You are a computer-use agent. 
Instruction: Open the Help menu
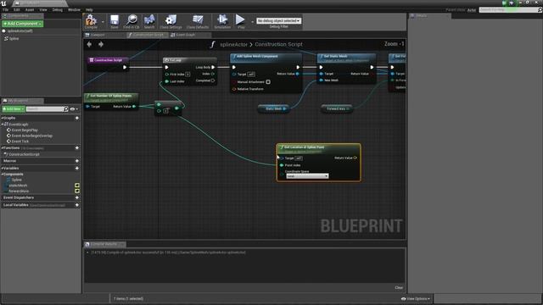pyautogui.click(x=89, y=9)
